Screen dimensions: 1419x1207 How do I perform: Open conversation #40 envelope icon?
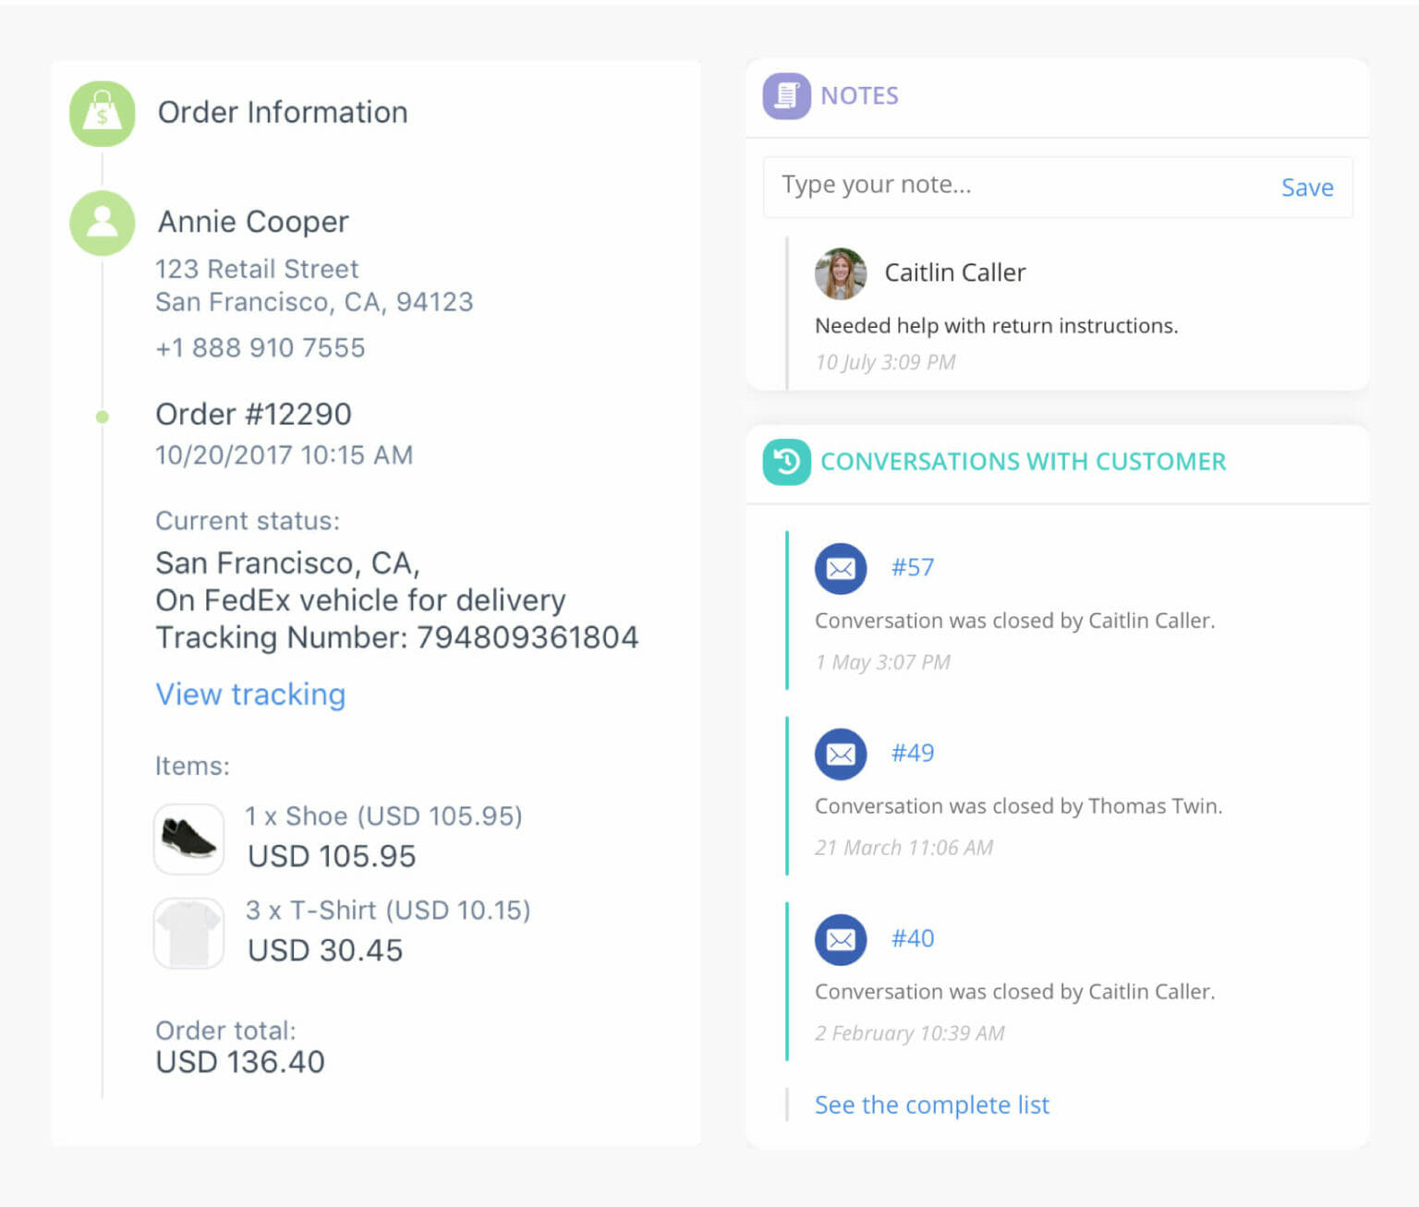(840, 938)
